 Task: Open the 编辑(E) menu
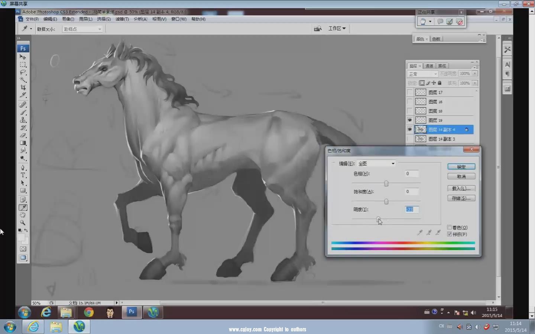click(x=50, y=19)
